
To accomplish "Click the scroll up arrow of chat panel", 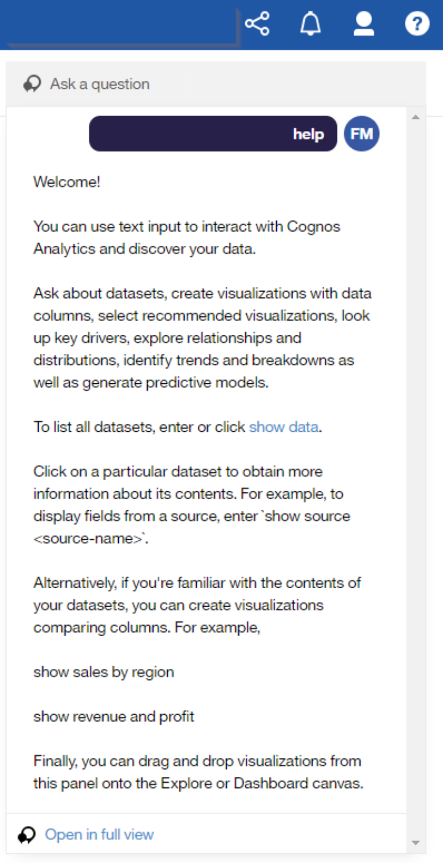I will (x=415, y=118).
